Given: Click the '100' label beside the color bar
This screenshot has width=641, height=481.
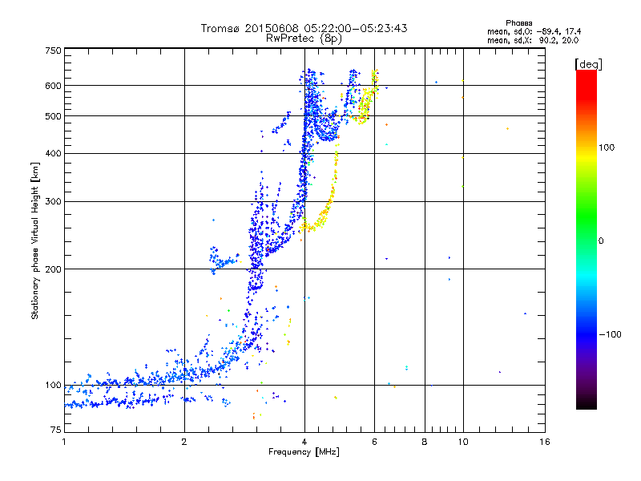Looking at the screenshot, I should (x=607, y=148).
